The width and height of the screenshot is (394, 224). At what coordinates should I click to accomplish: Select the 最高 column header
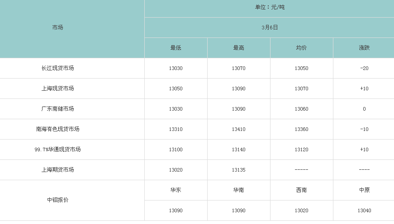click(238, 48)
